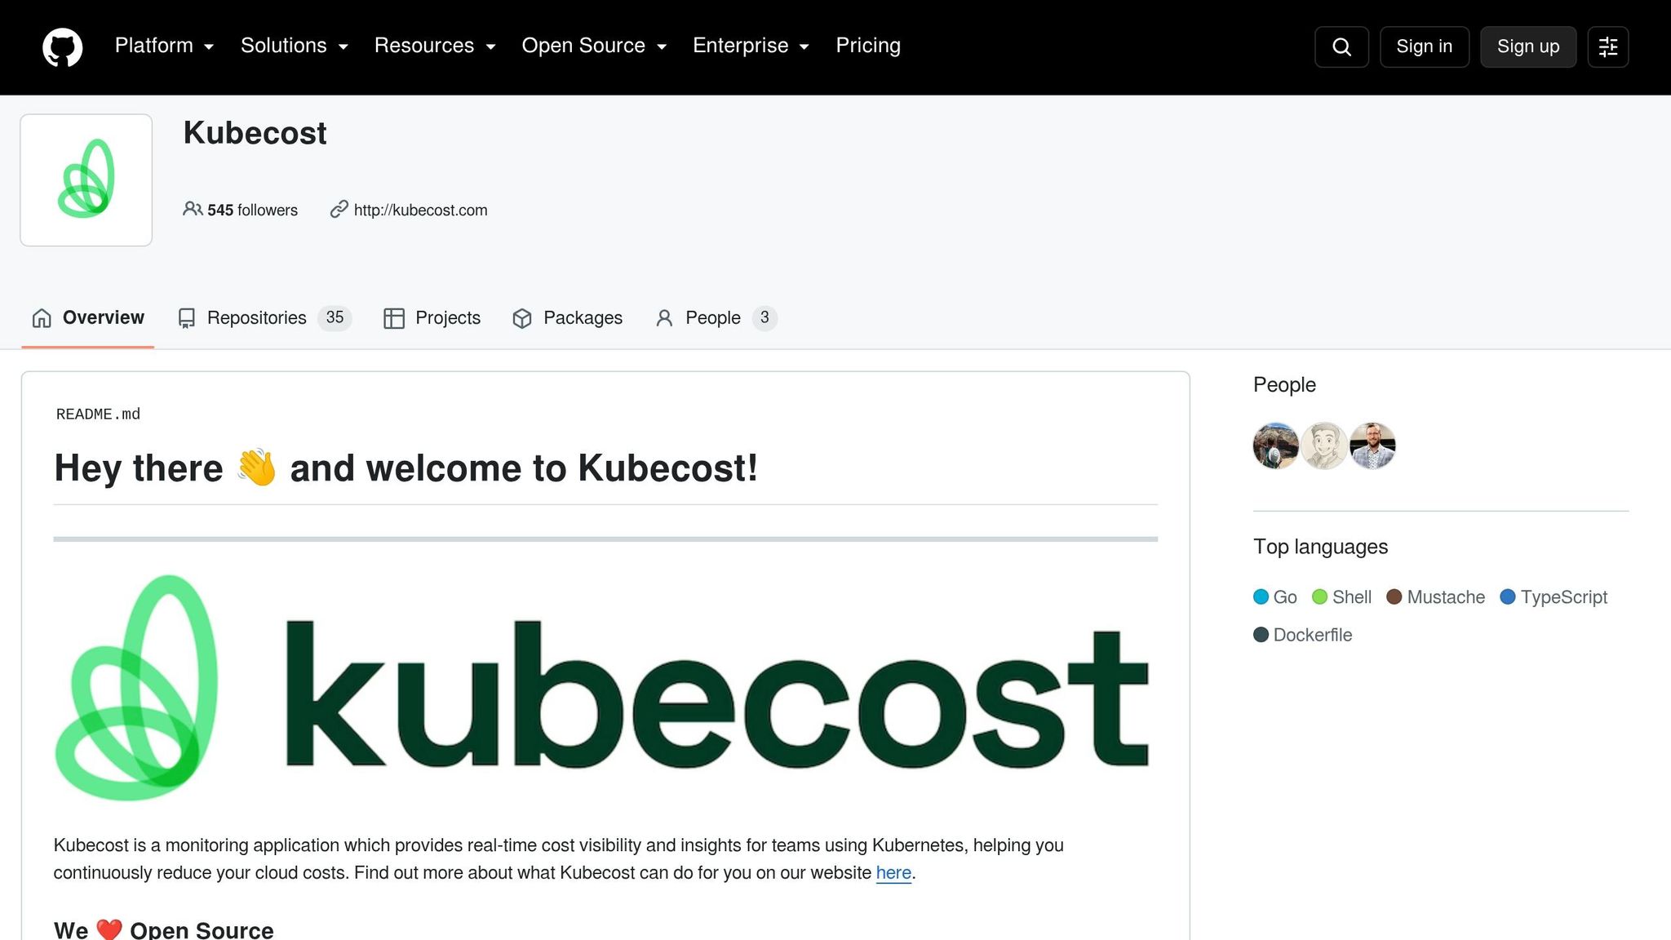Expand the Enterprise dropdown menu

click(751, 46)
